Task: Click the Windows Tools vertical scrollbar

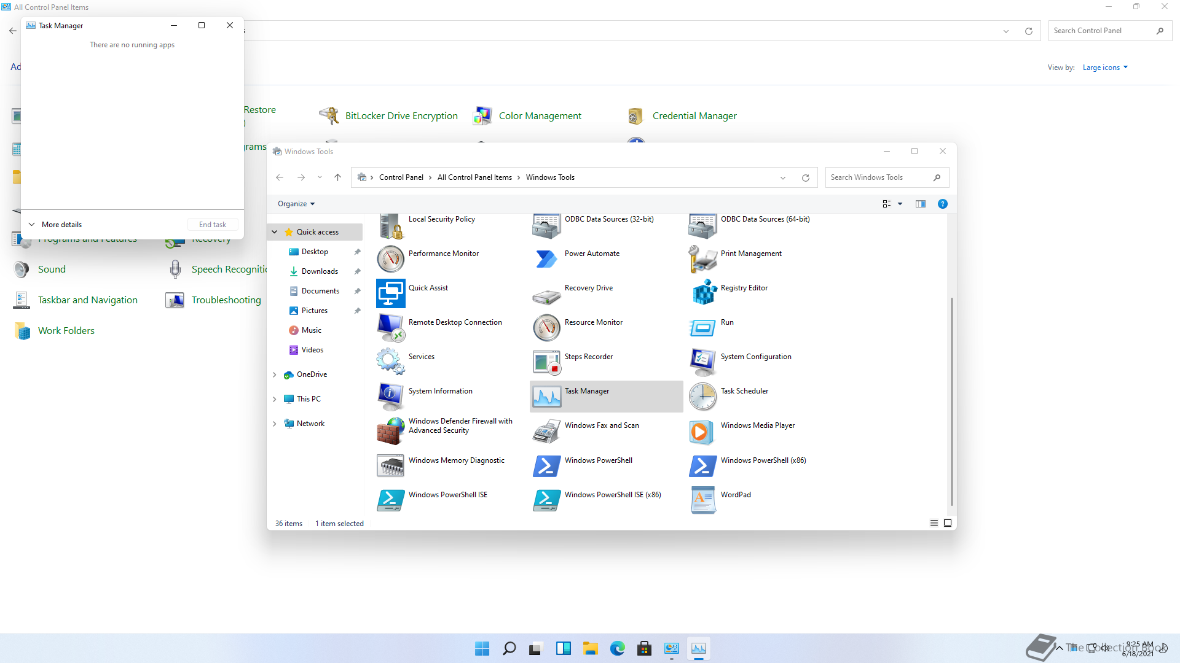Action: pos(951,401)
